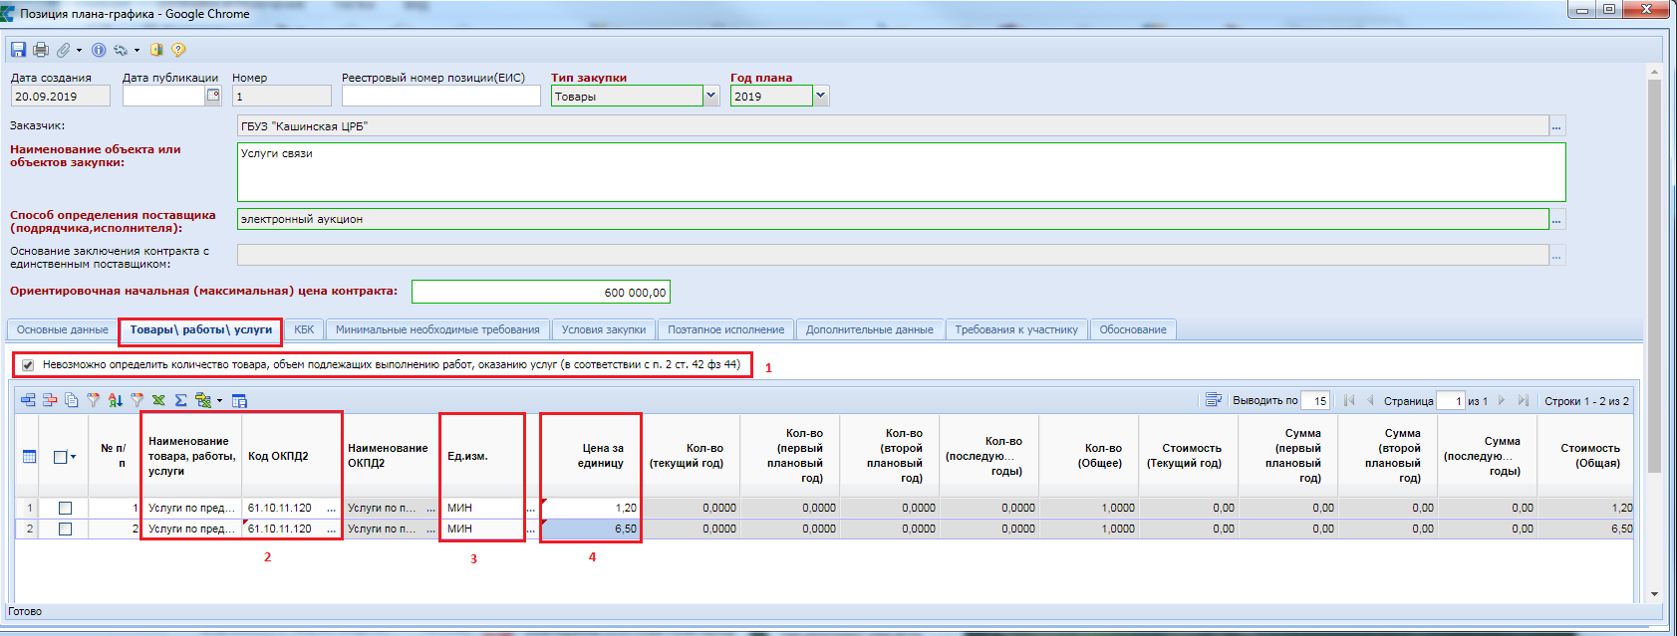The height and width of the screenshot is (636, 1677).
Task: Check the checkbox in table row 1
Action: tap(65, 508)
